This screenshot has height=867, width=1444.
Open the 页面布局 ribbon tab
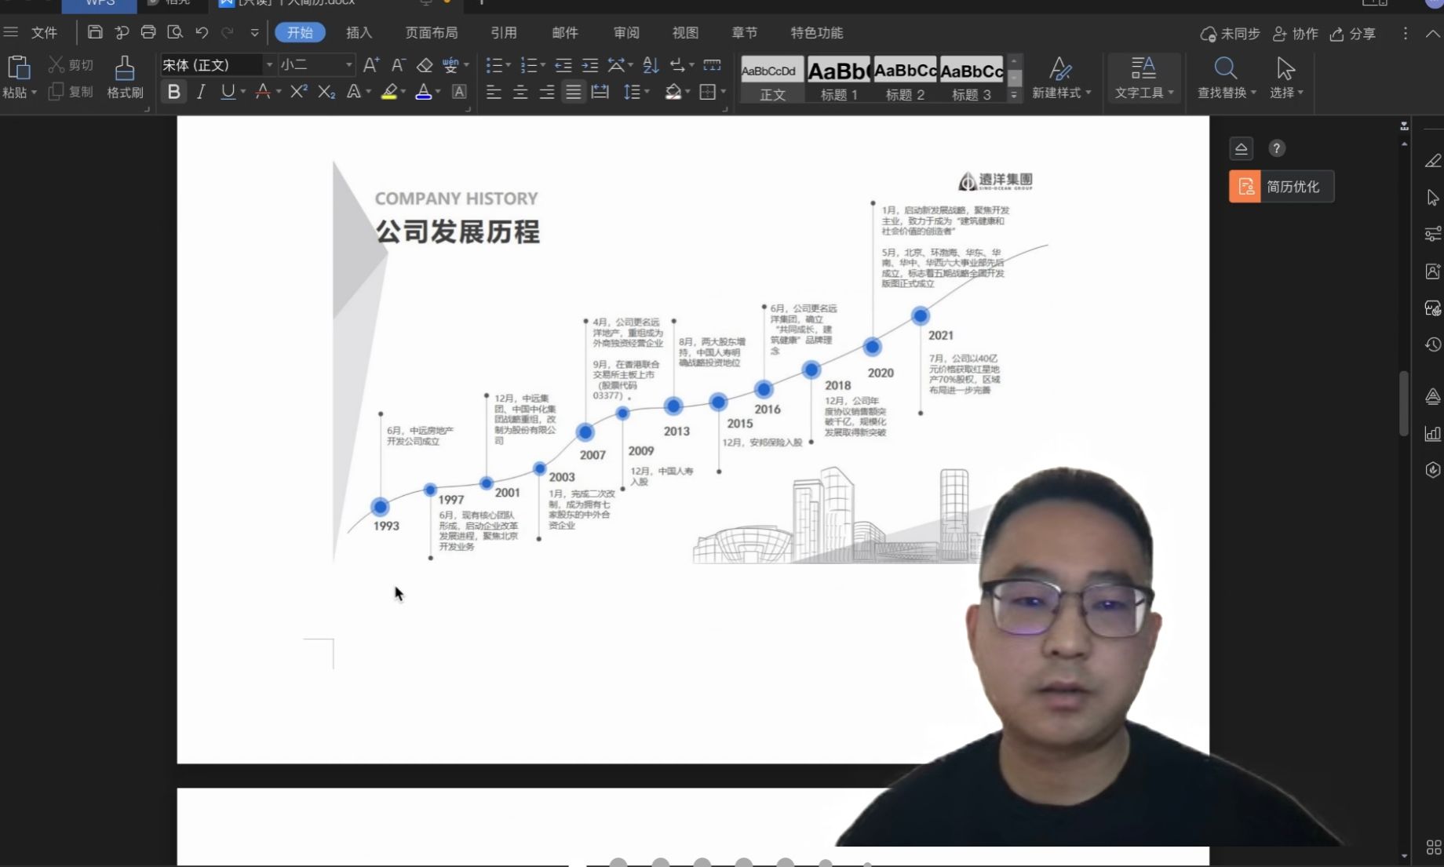431,33
